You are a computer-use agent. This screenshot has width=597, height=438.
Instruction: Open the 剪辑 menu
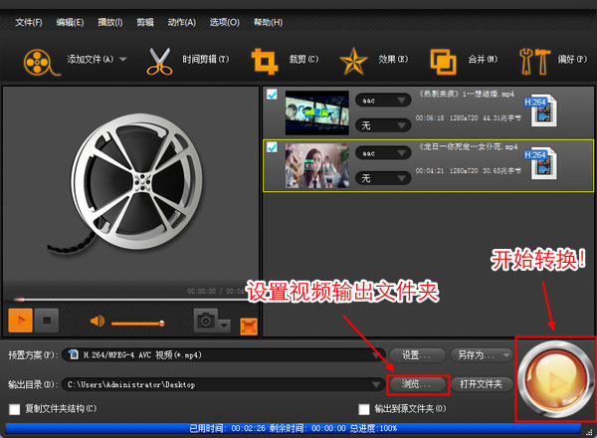(x=145, y=23)
